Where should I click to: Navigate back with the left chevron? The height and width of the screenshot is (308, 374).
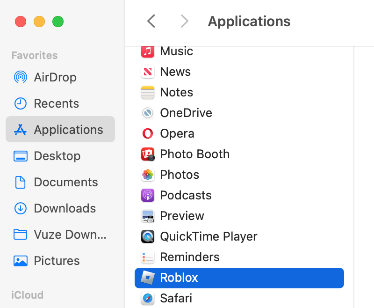coord(151,22)
